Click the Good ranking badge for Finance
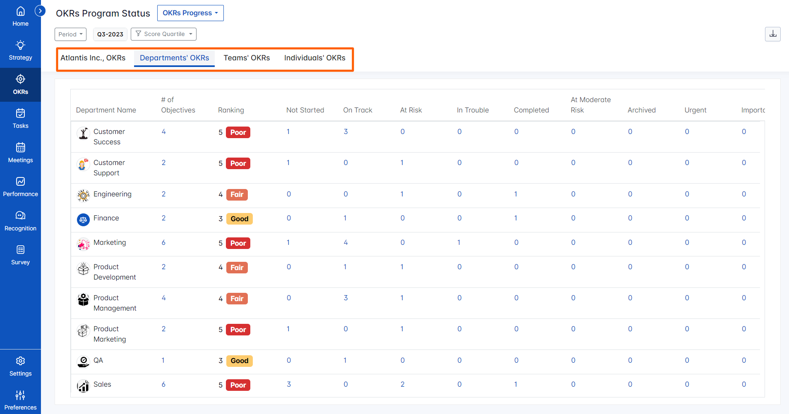The image size is (789, 414). [x=239, y=219]
